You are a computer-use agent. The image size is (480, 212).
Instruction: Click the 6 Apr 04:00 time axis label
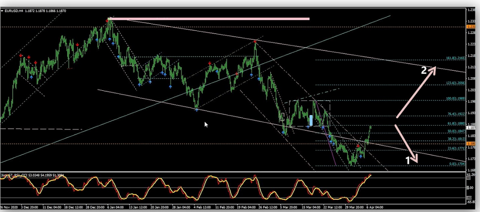click(x=373, y=207)
